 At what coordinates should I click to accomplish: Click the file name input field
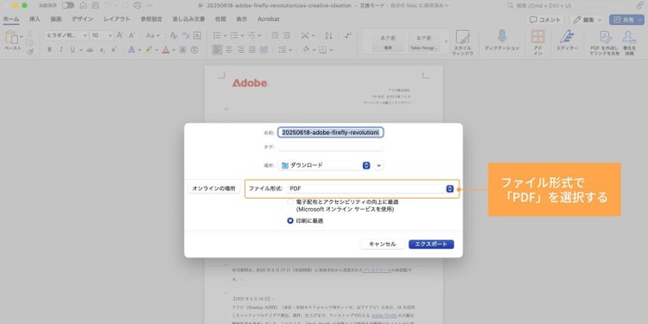click(x=331, y=132)
